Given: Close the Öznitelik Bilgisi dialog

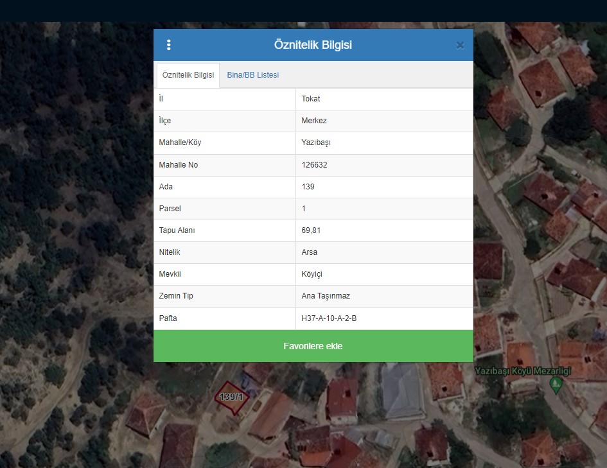Looking at the screenshot, I should tap(460, 45).
